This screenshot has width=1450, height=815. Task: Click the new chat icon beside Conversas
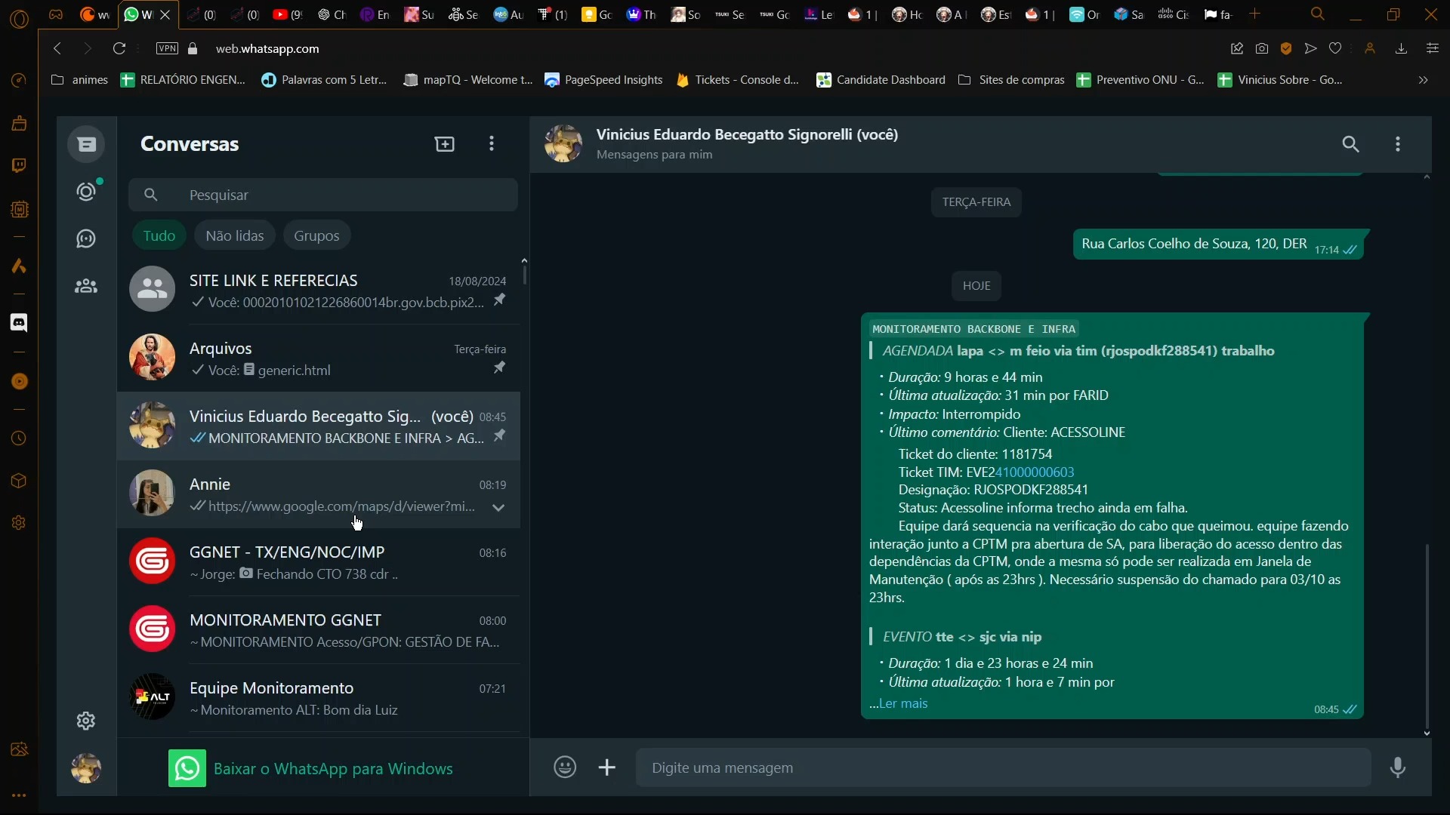point(445,144)
